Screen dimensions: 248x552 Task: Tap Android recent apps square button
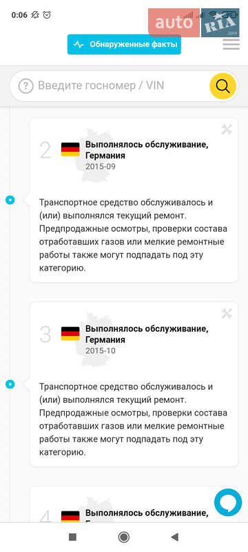(x=72, y=537)
